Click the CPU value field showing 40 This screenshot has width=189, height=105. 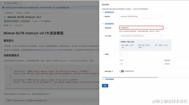point(123,64)
